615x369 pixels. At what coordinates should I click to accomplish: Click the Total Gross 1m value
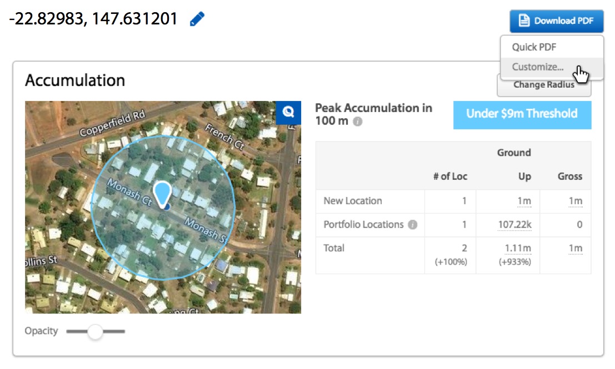[576, 249]
